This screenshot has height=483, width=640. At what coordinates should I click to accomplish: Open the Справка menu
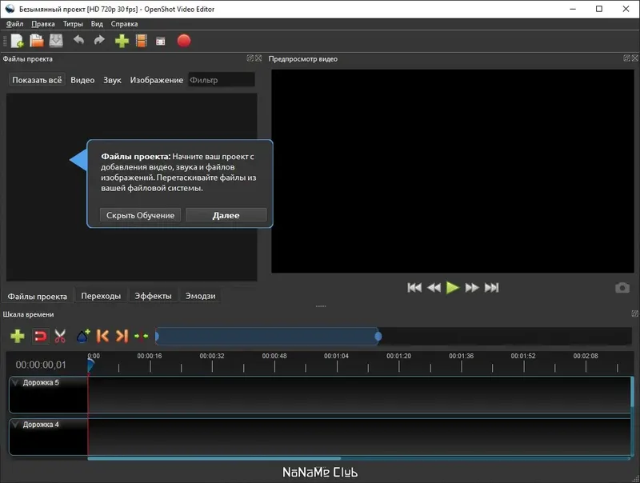124,24
